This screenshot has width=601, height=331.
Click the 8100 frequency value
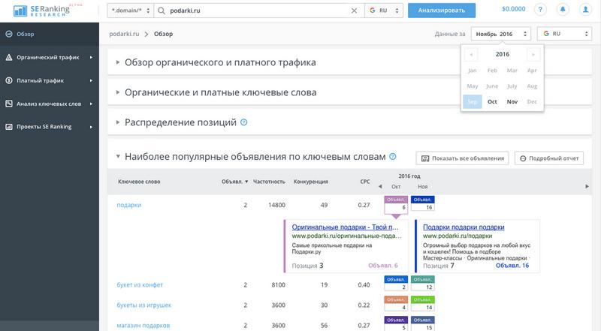click(x=278, y=284)
